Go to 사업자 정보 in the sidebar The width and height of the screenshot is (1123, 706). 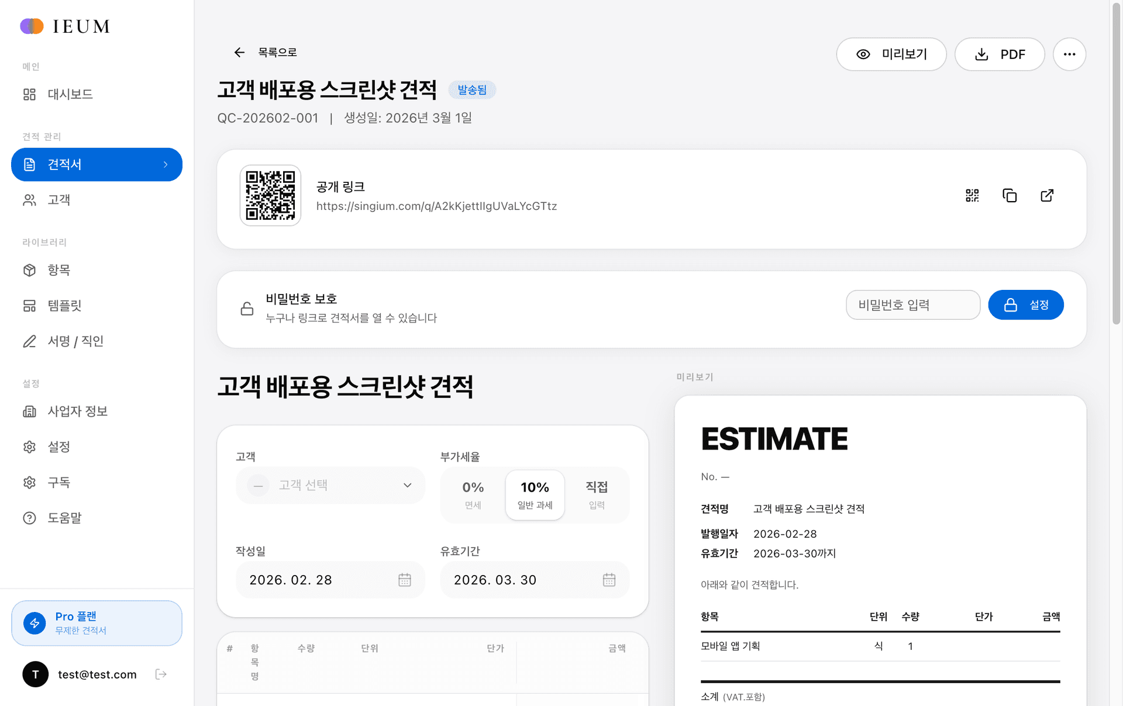pos(77,411)
